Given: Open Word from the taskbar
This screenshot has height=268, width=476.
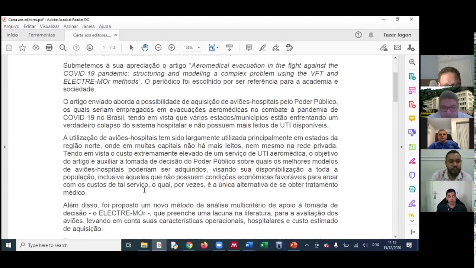Looking at the screenshot, I should (249, 245).
